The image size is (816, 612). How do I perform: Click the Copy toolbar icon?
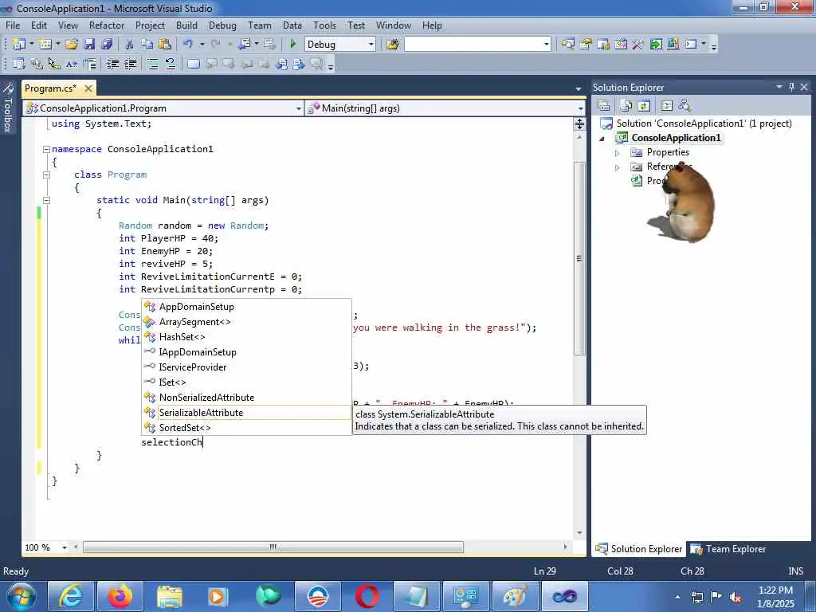click(x=147, y=45)
